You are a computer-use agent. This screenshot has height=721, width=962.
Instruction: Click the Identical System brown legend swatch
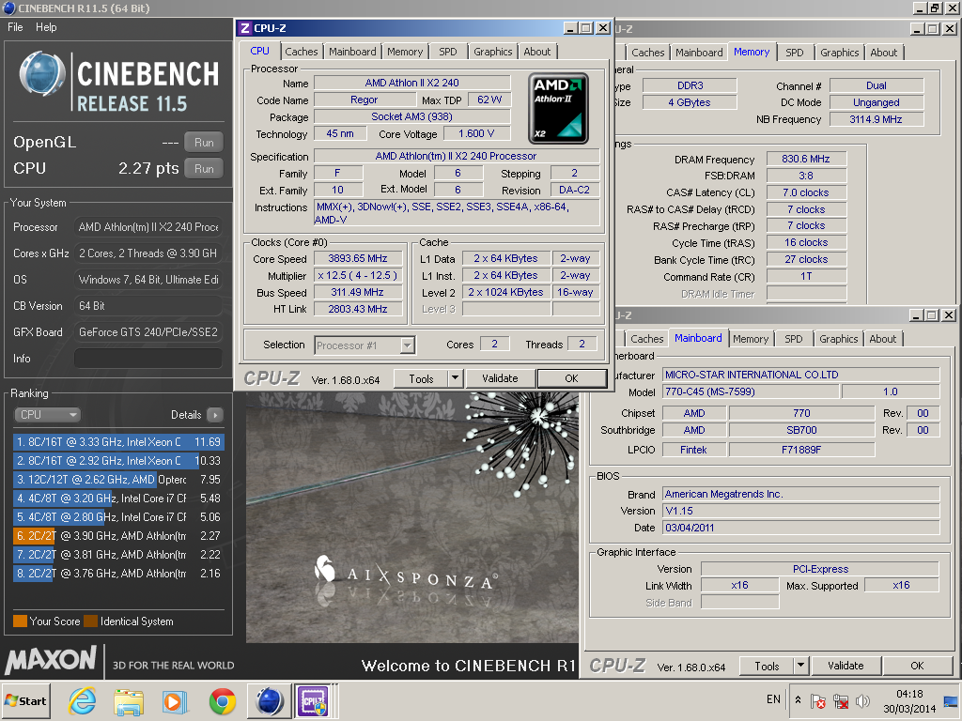click(x=91, y=621)
